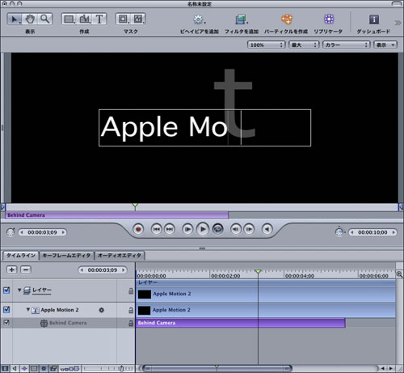
Task: Click the timeline 00:00:03;09 timecode field
Action: pos(103,270)
